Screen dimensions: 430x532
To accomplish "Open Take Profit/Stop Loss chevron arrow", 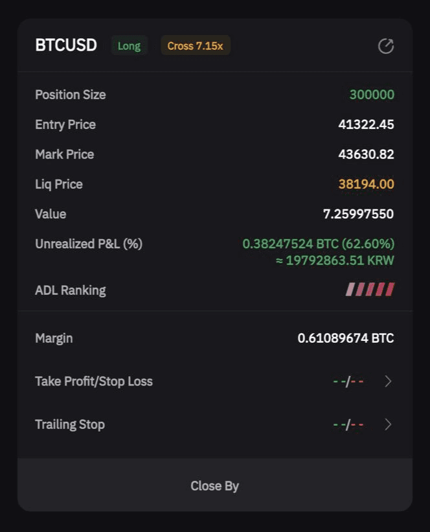I will [389, 382].
